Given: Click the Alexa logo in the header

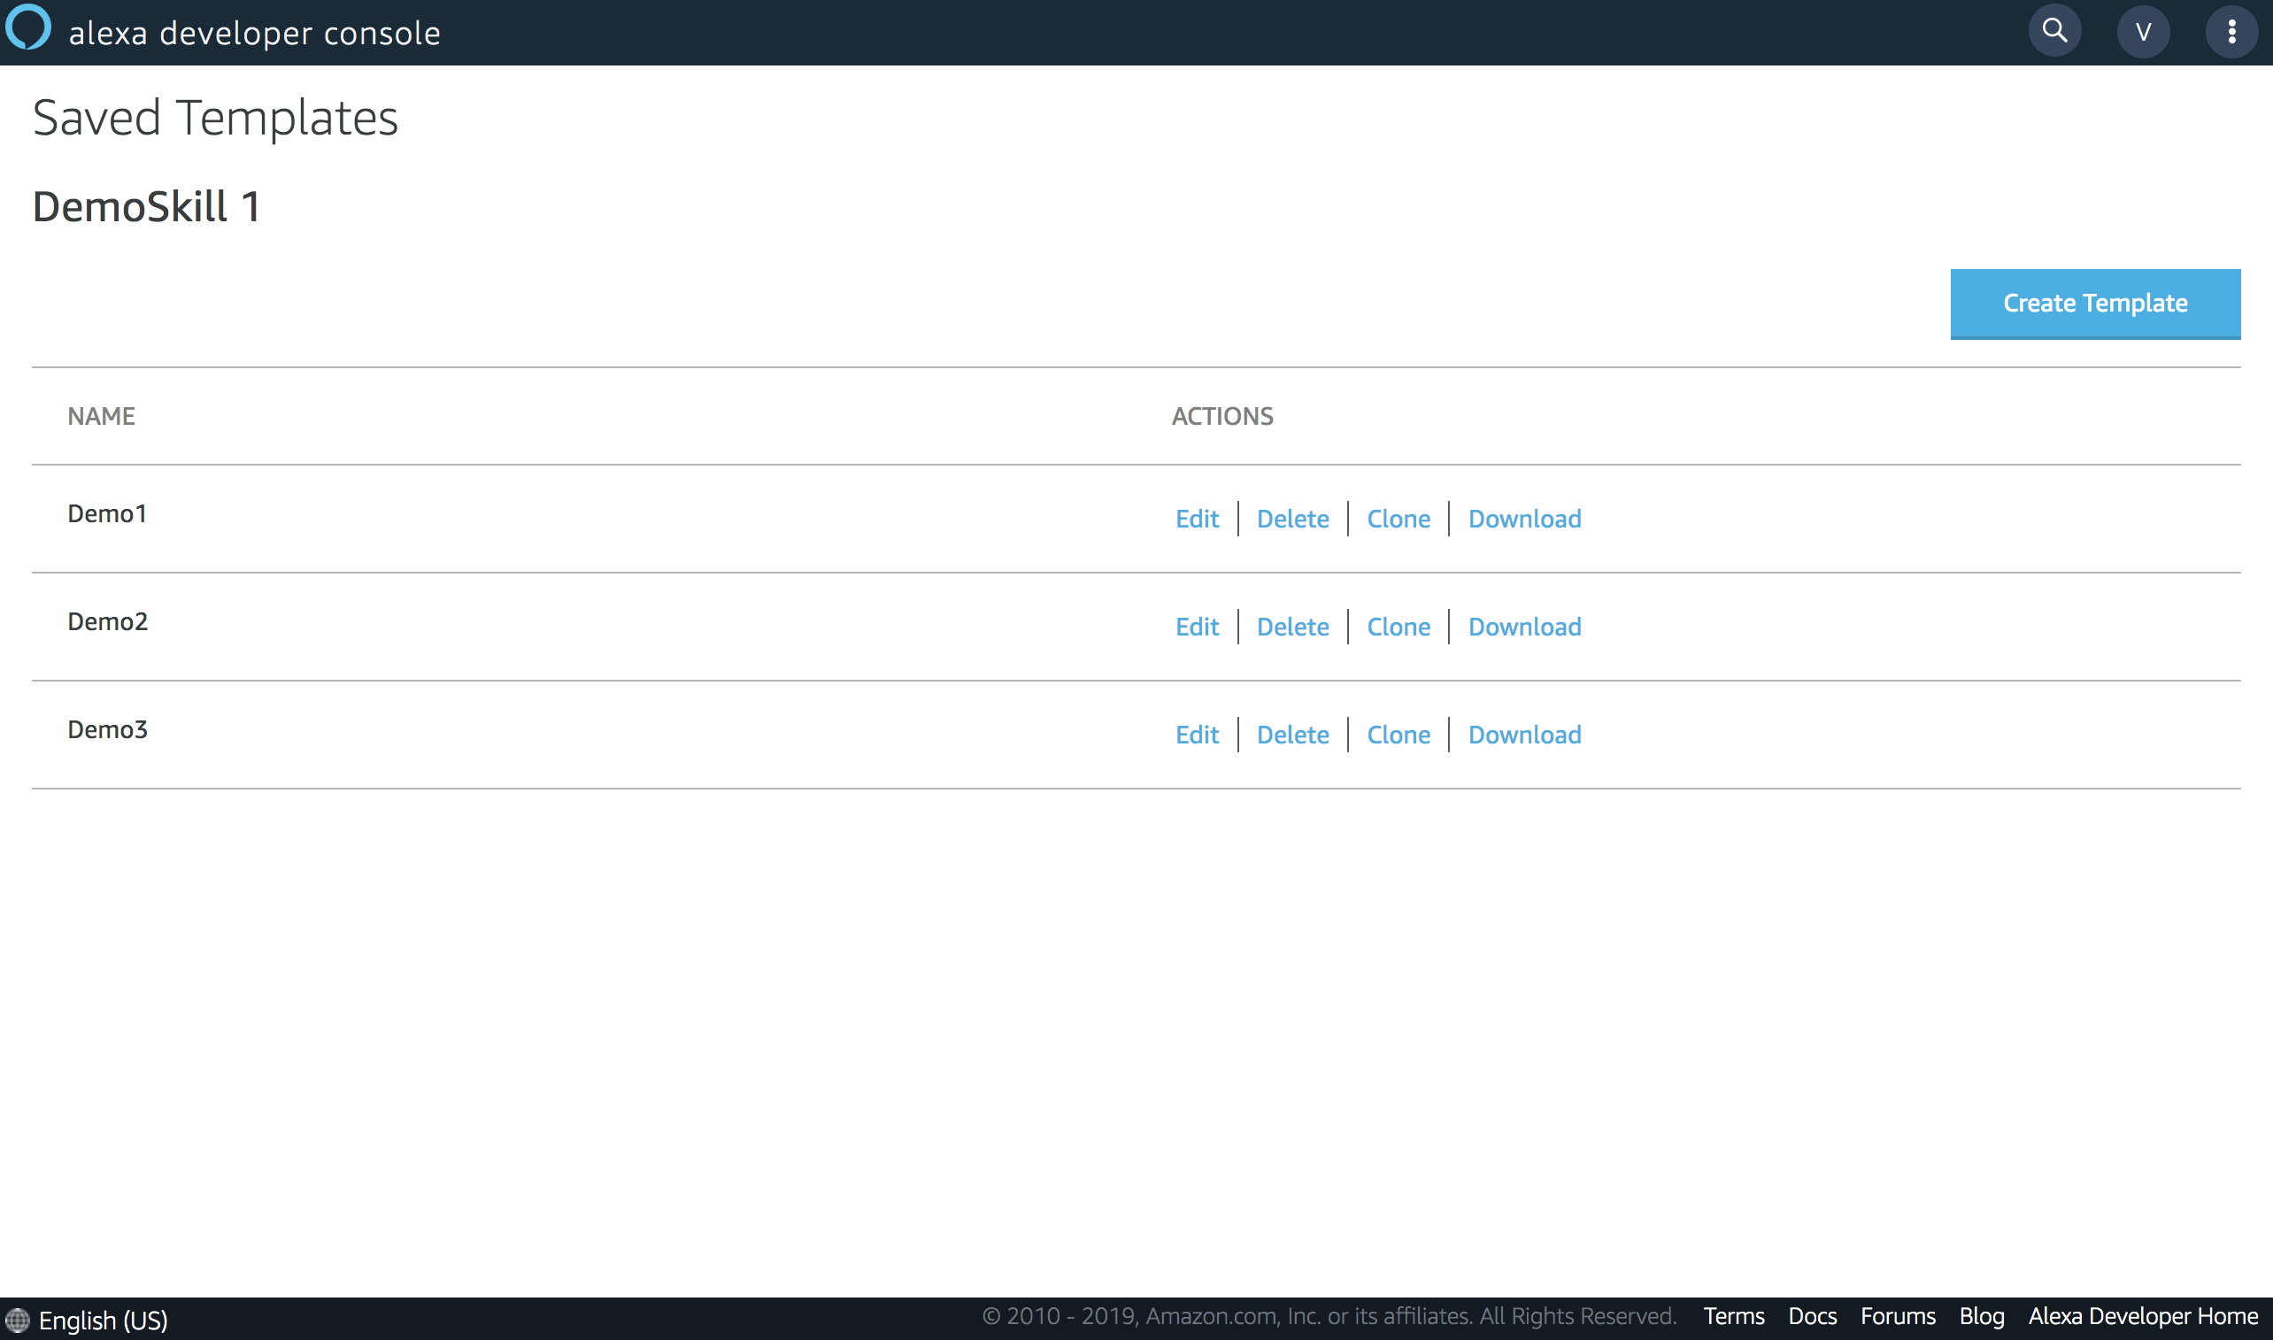Looking at the screenshot, I should pos(28,30).
